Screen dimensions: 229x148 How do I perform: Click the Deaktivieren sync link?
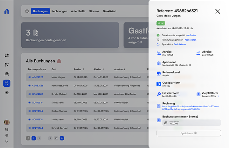click(x=180, y=44)
